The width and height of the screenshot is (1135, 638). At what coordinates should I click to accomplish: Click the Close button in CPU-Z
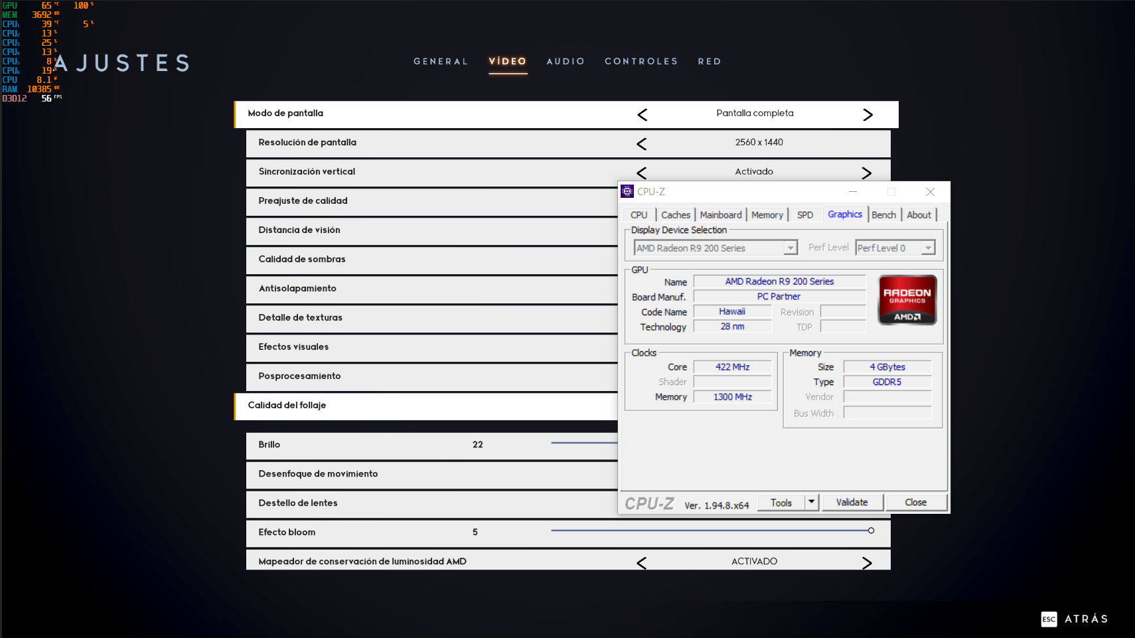pyautogui.click(x=916, y=503)
